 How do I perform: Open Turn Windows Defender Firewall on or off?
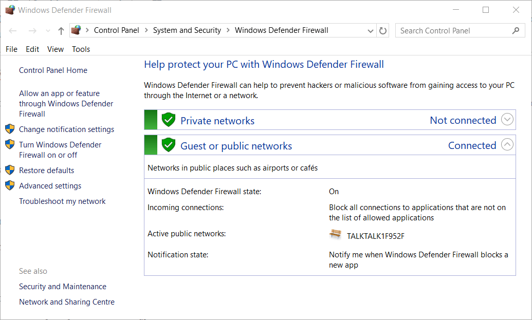tap(60, 149)
